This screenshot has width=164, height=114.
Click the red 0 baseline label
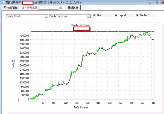point(19,101)
